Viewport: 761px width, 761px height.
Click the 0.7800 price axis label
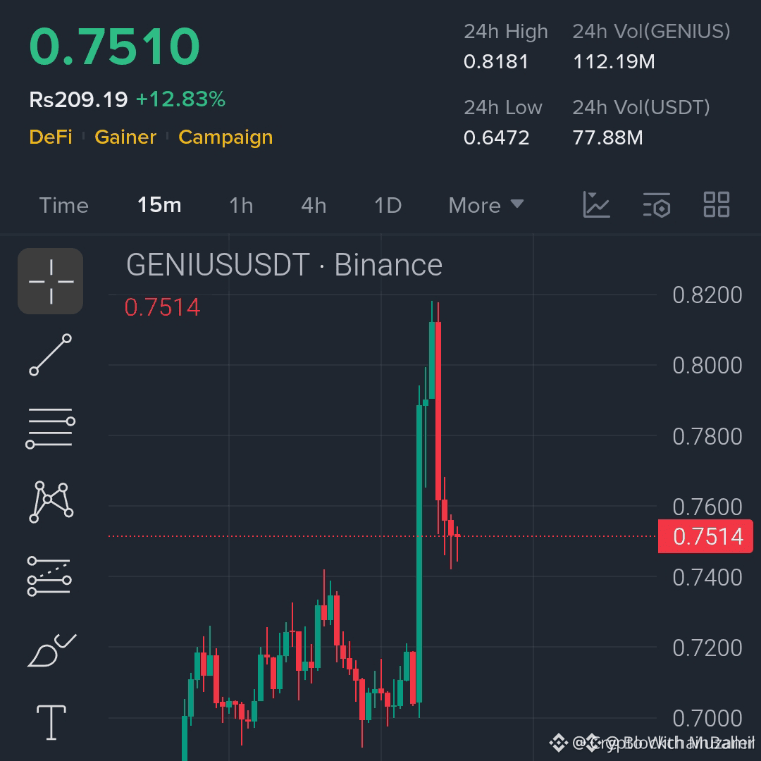(707, 436)
